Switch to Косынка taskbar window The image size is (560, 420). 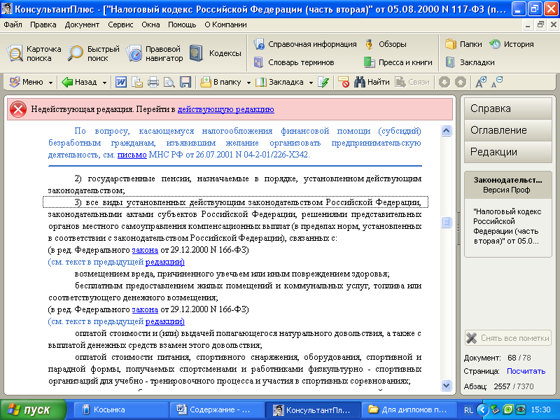[x=121, y=409]
